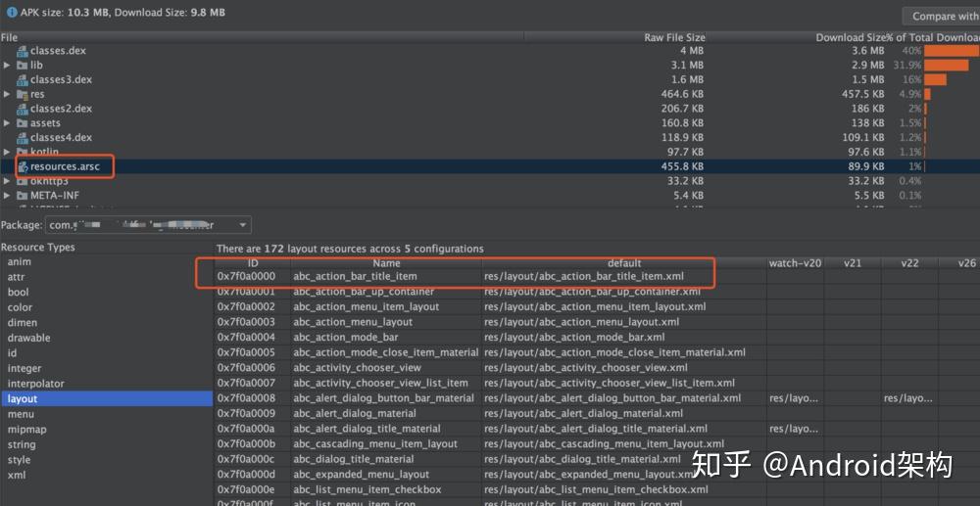Select the dimen resource type
Screen dimensions: 980x506
click(x=23, y=323)
